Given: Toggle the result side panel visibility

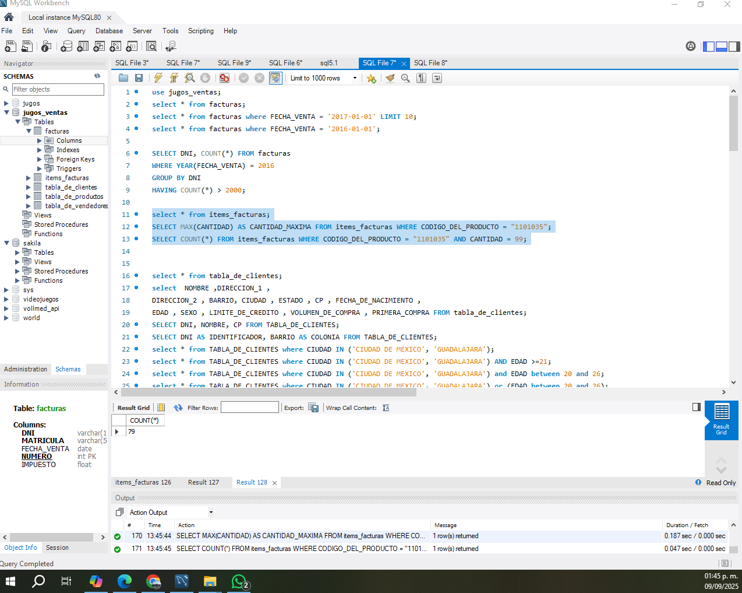Looking at the screenshot, I should [x=697, y=407].
